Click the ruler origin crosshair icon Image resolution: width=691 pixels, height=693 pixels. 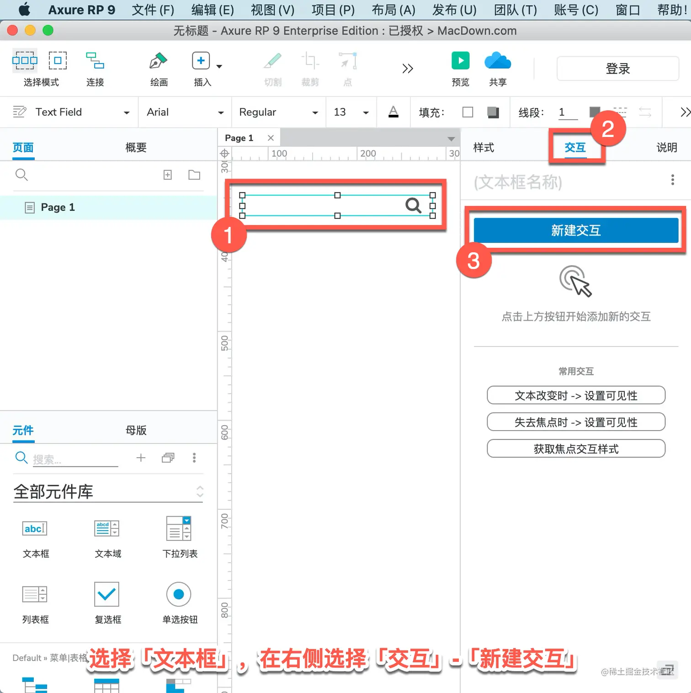[224, 154]
